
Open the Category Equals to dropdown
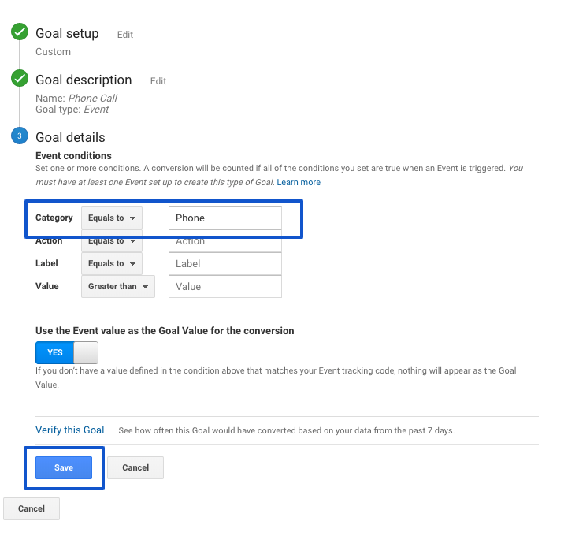(112, 218)
